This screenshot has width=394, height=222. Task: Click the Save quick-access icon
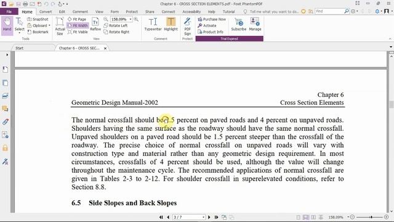click(x=18, y=4)
